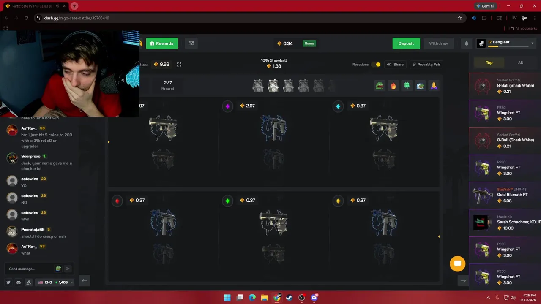Click the green Deposit button
541x304 pixels.
406,43
